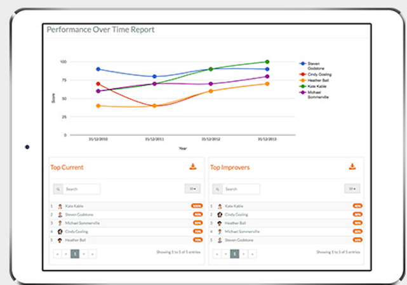Open Michael Sommerville row in Top Improvers

point(286,232)
